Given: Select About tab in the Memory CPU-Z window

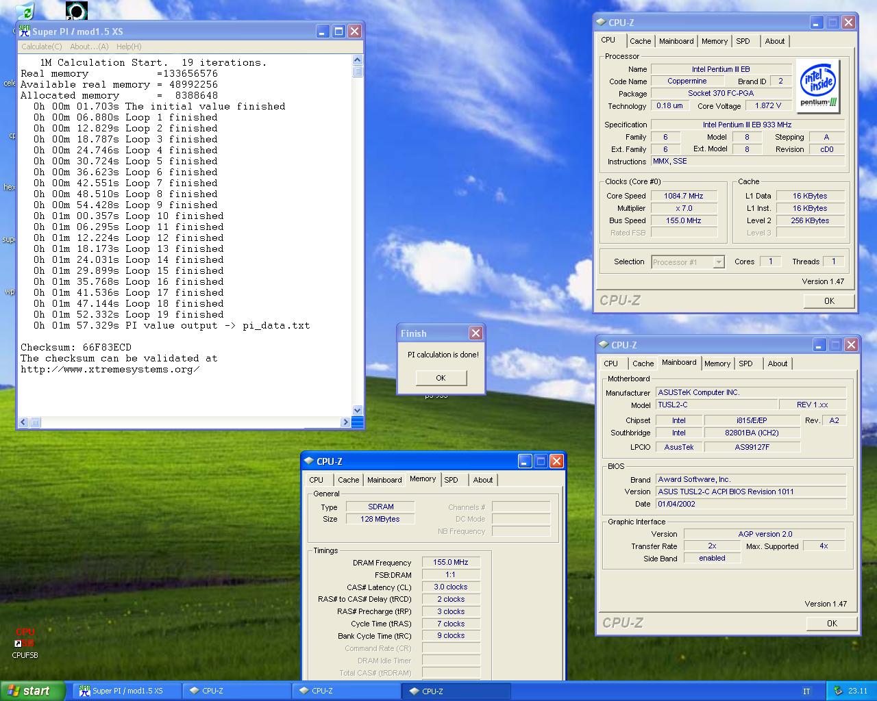Looking at the screenshot, I should click(483, 480).
